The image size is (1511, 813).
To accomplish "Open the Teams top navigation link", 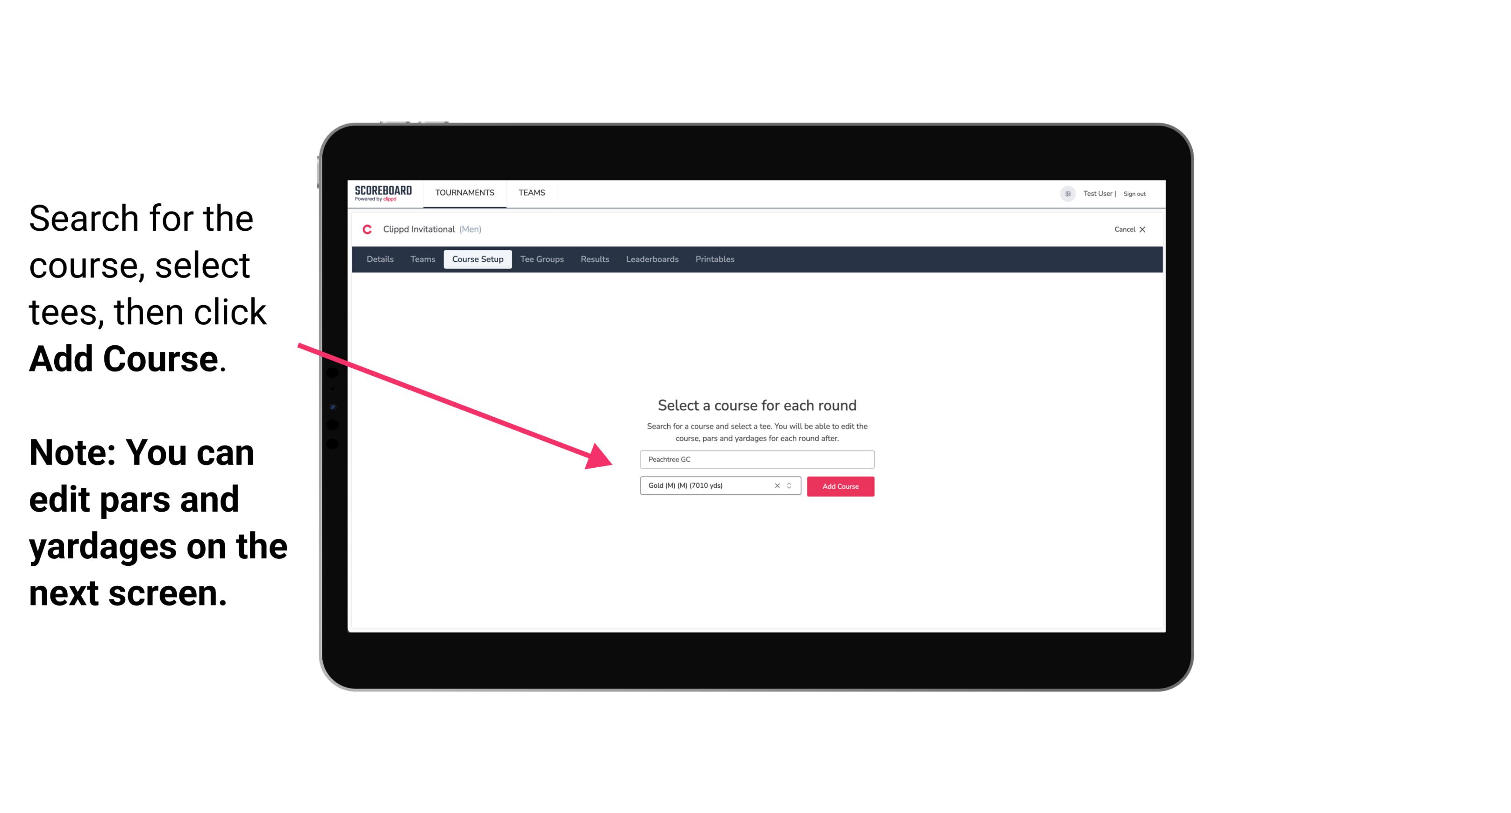I will pos(531,192).
